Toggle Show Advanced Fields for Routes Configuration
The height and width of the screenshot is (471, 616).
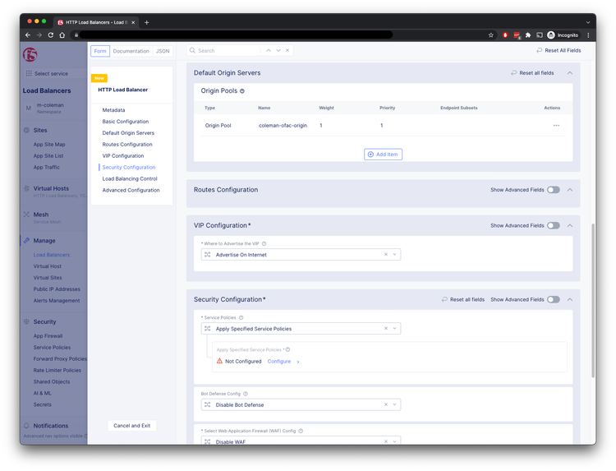click(x=554, y=190)
